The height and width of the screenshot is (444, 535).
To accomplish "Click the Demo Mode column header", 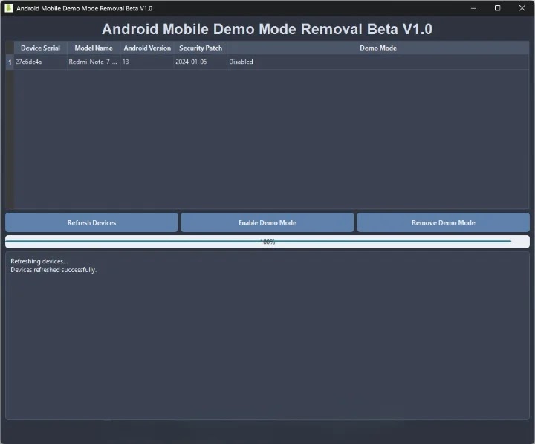I will click(378, 48).
